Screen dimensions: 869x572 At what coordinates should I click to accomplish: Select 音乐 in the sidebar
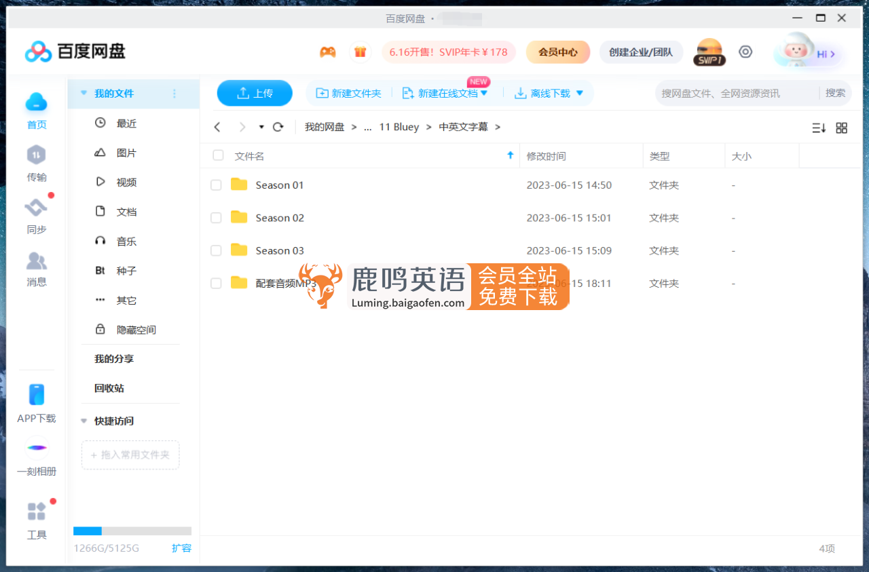coord(126,241)
